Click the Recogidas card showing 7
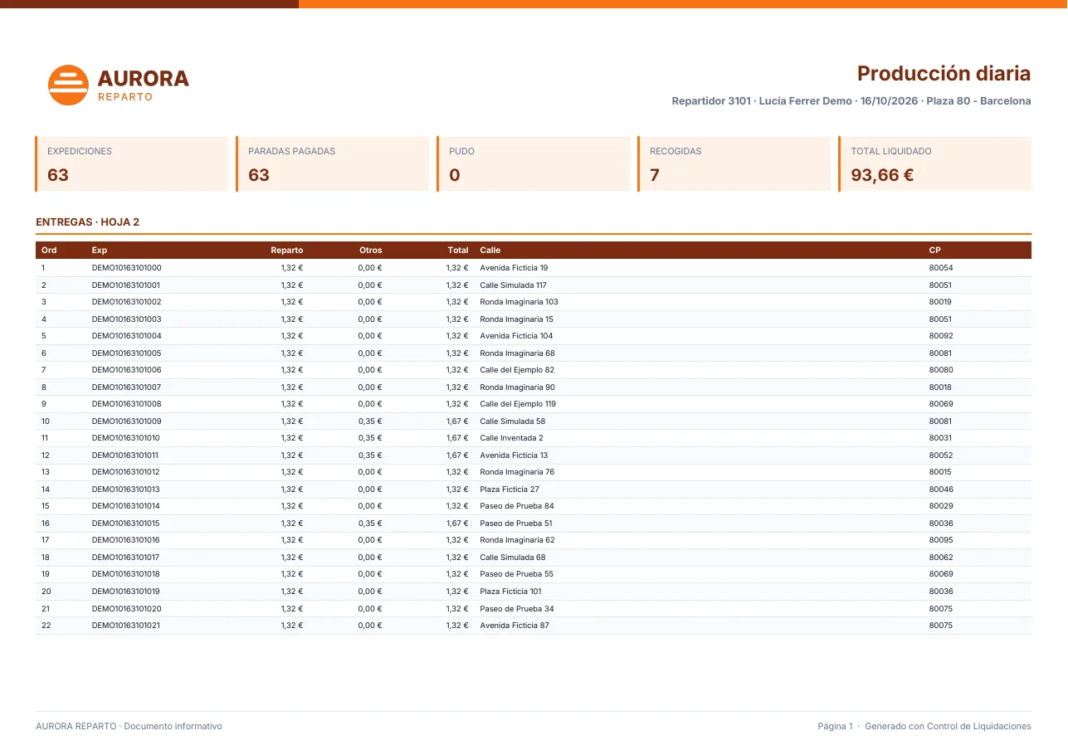The width and height of the screenshot is (1068, 755). [x=734, y=164]
